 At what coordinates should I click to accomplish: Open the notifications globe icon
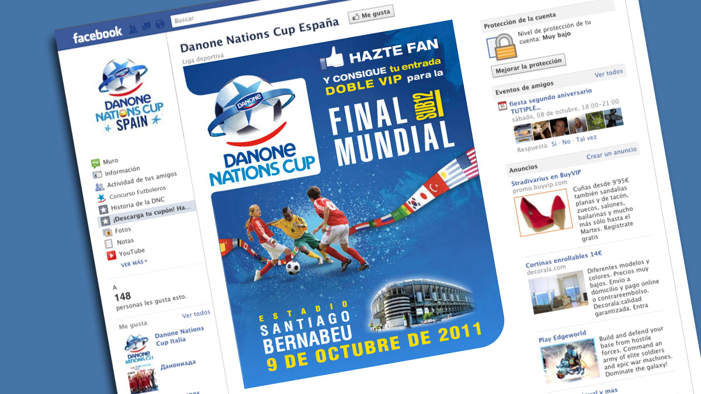point(160,25)
